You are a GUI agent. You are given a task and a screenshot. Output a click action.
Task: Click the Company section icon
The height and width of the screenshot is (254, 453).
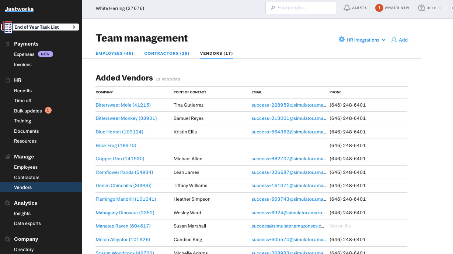8,239
